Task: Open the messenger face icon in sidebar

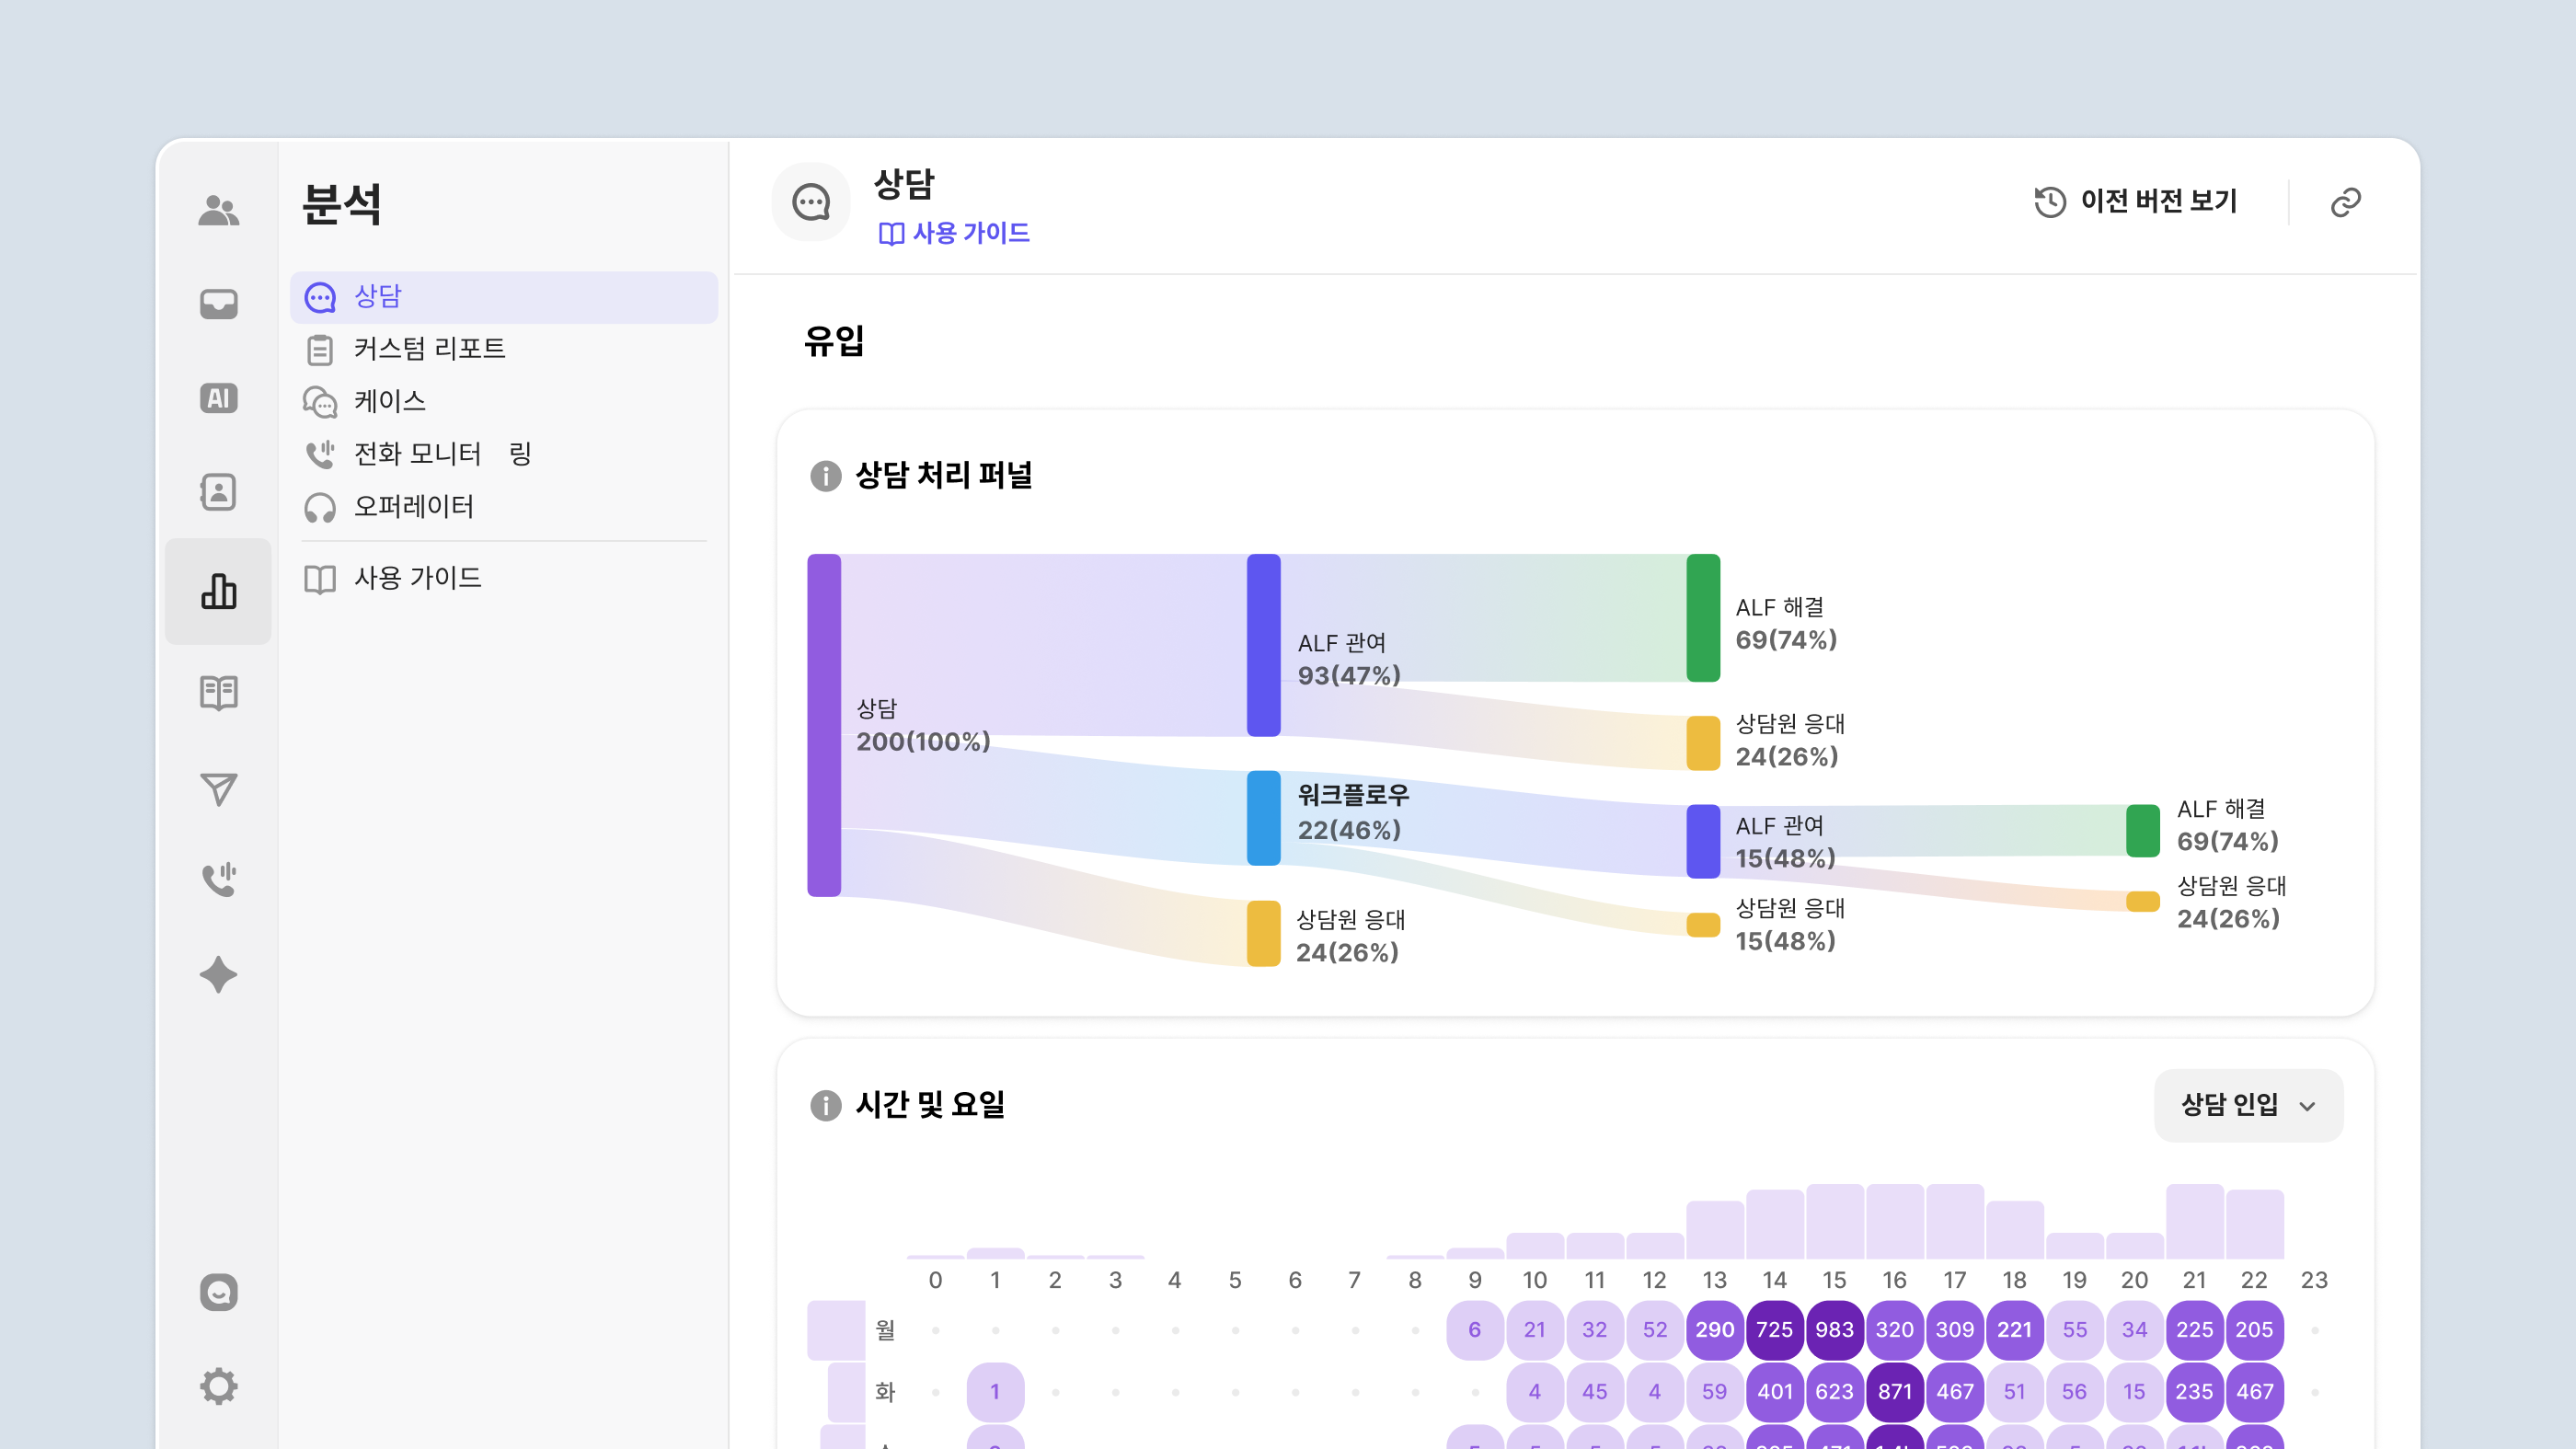Action: pos(218,1292)
